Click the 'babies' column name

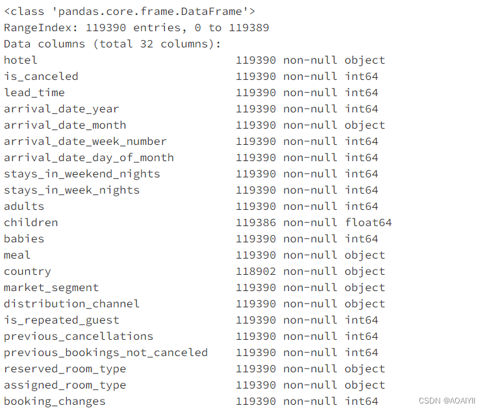coord(24,239)
